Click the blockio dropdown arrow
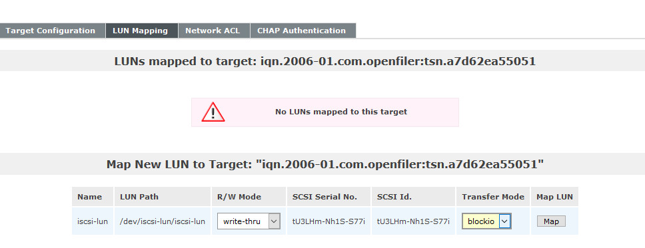The height and width of the screenshot is (248, 645). tap(505, 221)
